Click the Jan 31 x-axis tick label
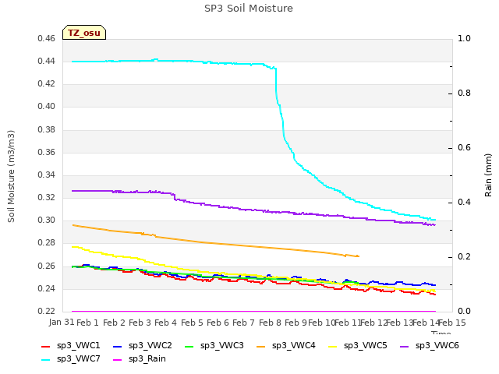This screenshot has width=499, height=374. 62,323
